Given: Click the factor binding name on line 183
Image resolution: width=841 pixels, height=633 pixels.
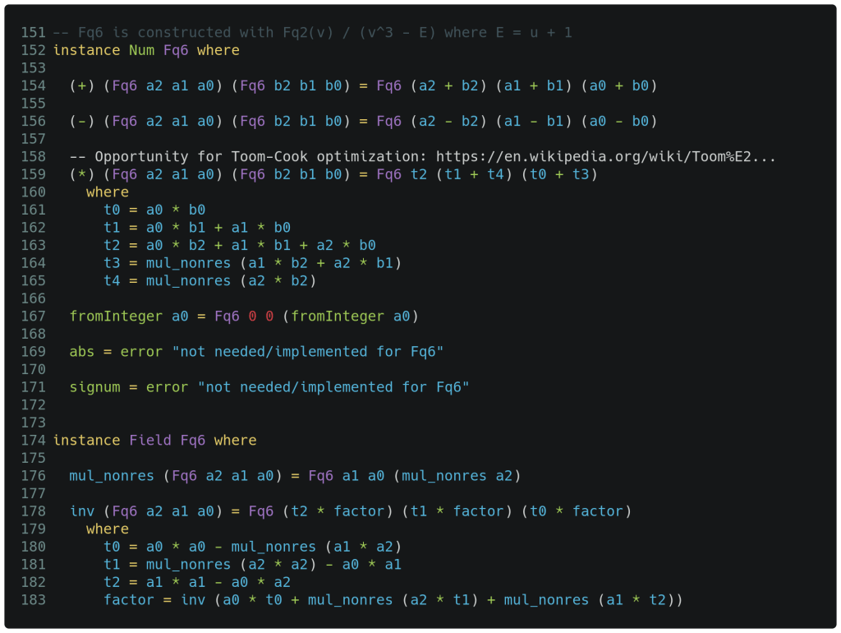Looking at the screenshot, I should [x=129, y=600].
